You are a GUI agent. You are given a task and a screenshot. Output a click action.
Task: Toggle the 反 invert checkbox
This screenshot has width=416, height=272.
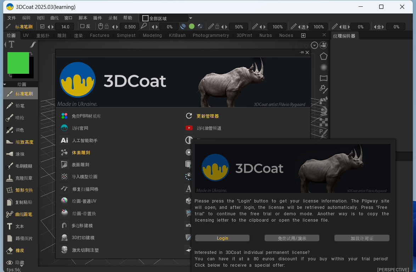click(82, 26)
